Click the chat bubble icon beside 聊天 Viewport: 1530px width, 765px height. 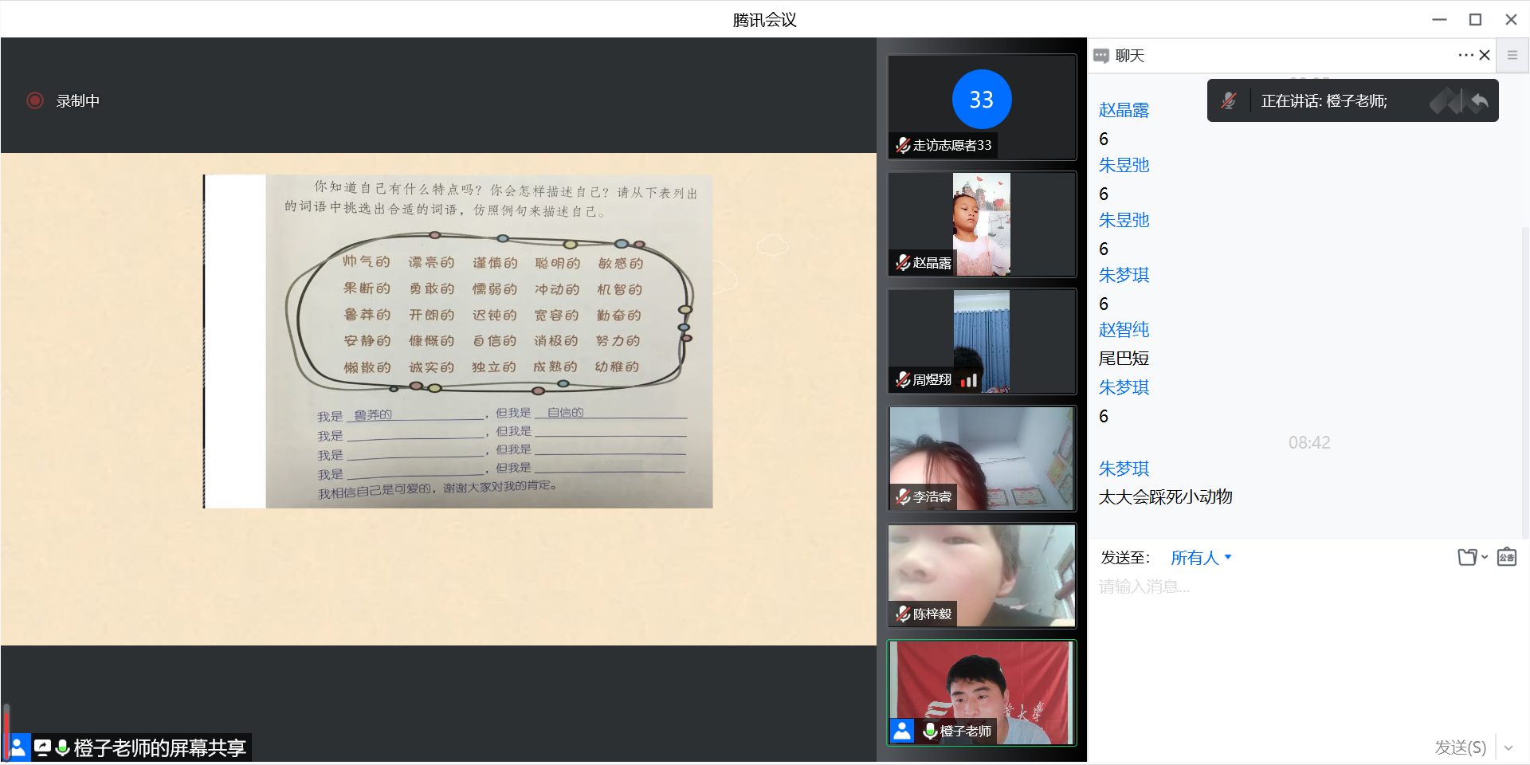click(x=1101, y=56)
